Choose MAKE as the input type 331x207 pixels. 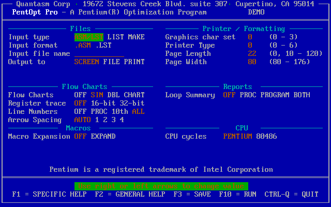[x=137, y=37]
